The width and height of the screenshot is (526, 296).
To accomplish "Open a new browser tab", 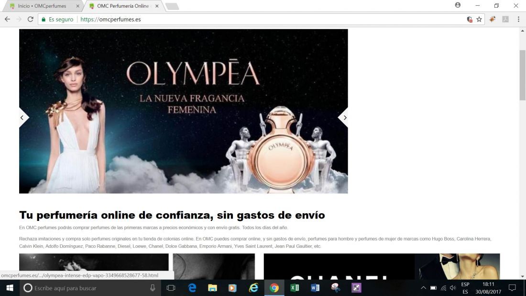I will tap(172, 6).
